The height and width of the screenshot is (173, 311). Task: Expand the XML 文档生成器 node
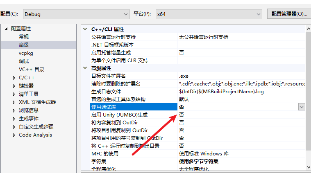[x=14, y=102]
